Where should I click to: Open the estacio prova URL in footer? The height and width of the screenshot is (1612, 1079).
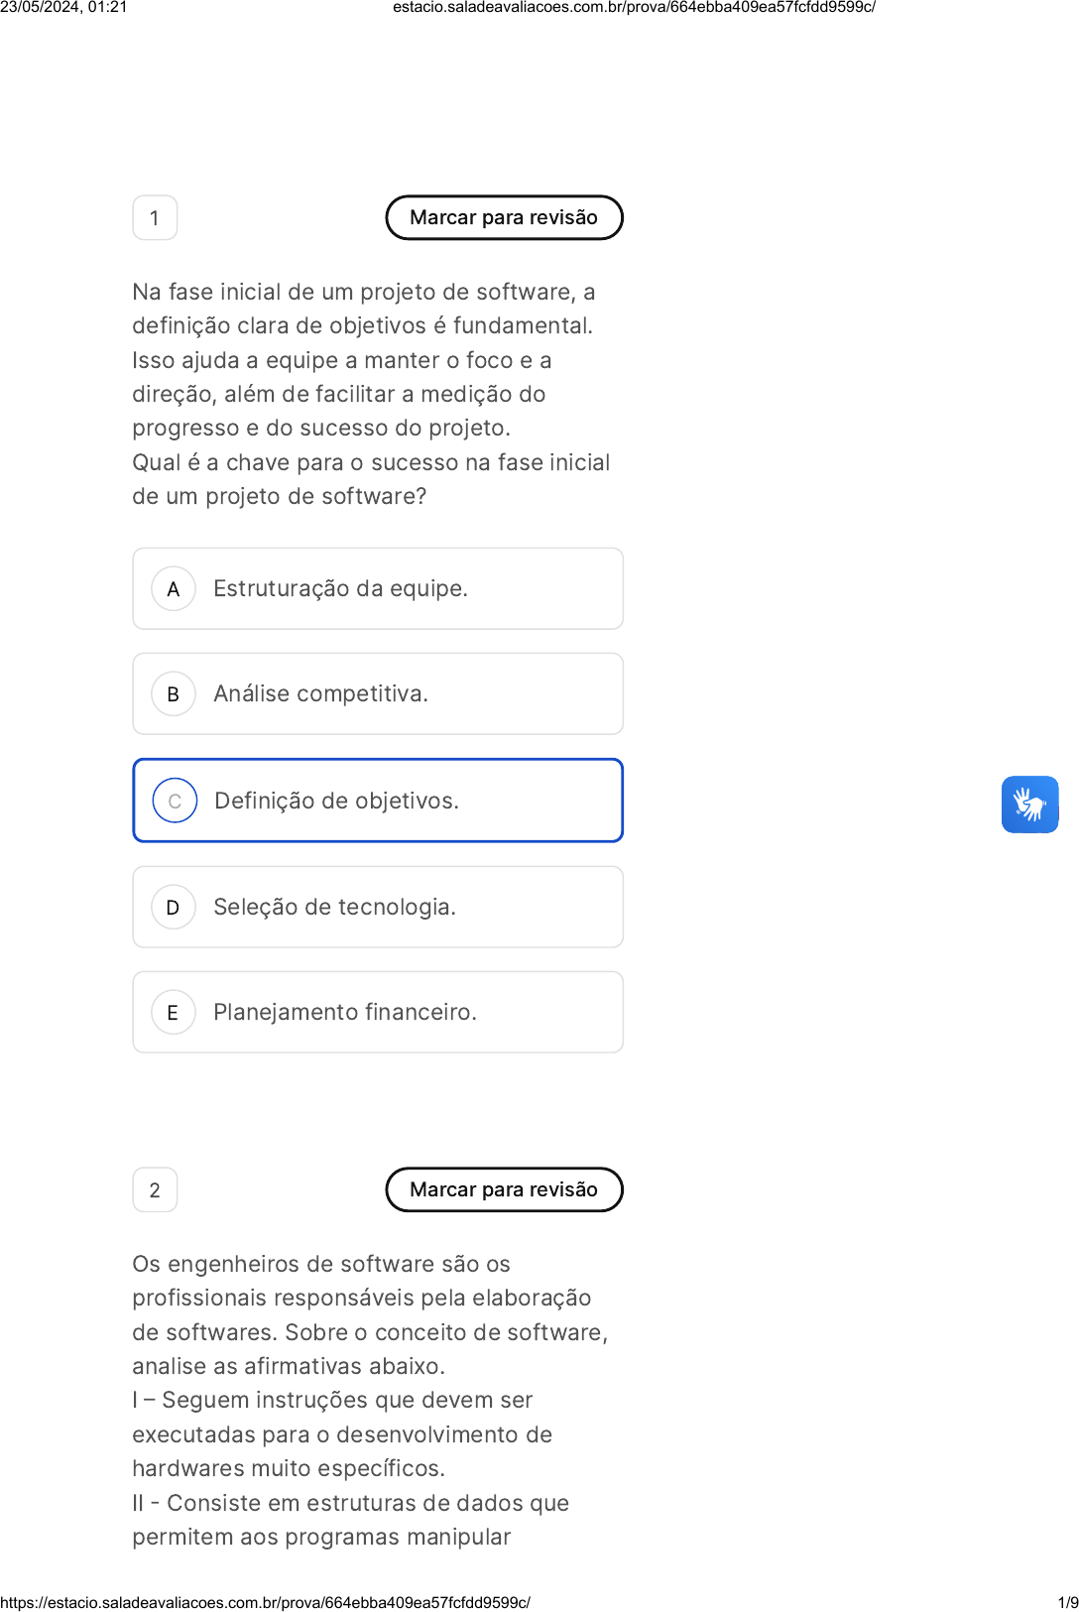pyautogui.click(x=265, y=1602)
